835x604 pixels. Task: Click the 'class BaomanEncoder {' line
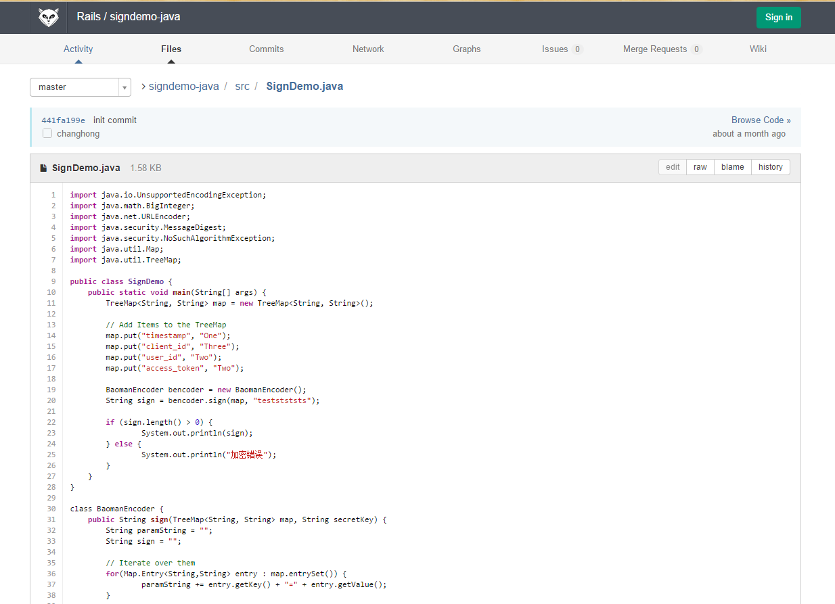pyautogui.click(x=117, y=509)
